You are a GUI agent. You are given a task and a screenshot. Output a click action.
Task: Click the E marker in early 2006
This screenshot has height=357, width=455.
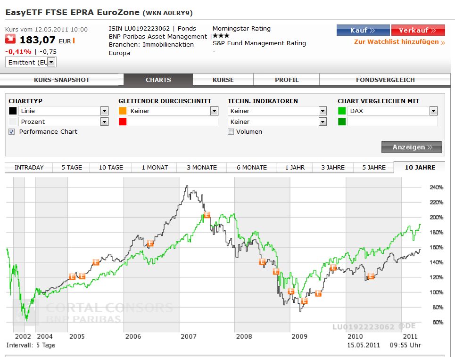(x=150, y=243)
